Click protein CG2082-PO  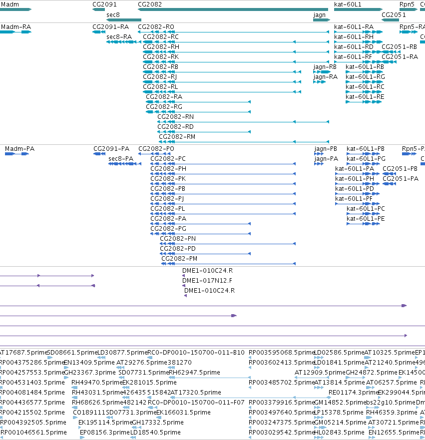156,149
